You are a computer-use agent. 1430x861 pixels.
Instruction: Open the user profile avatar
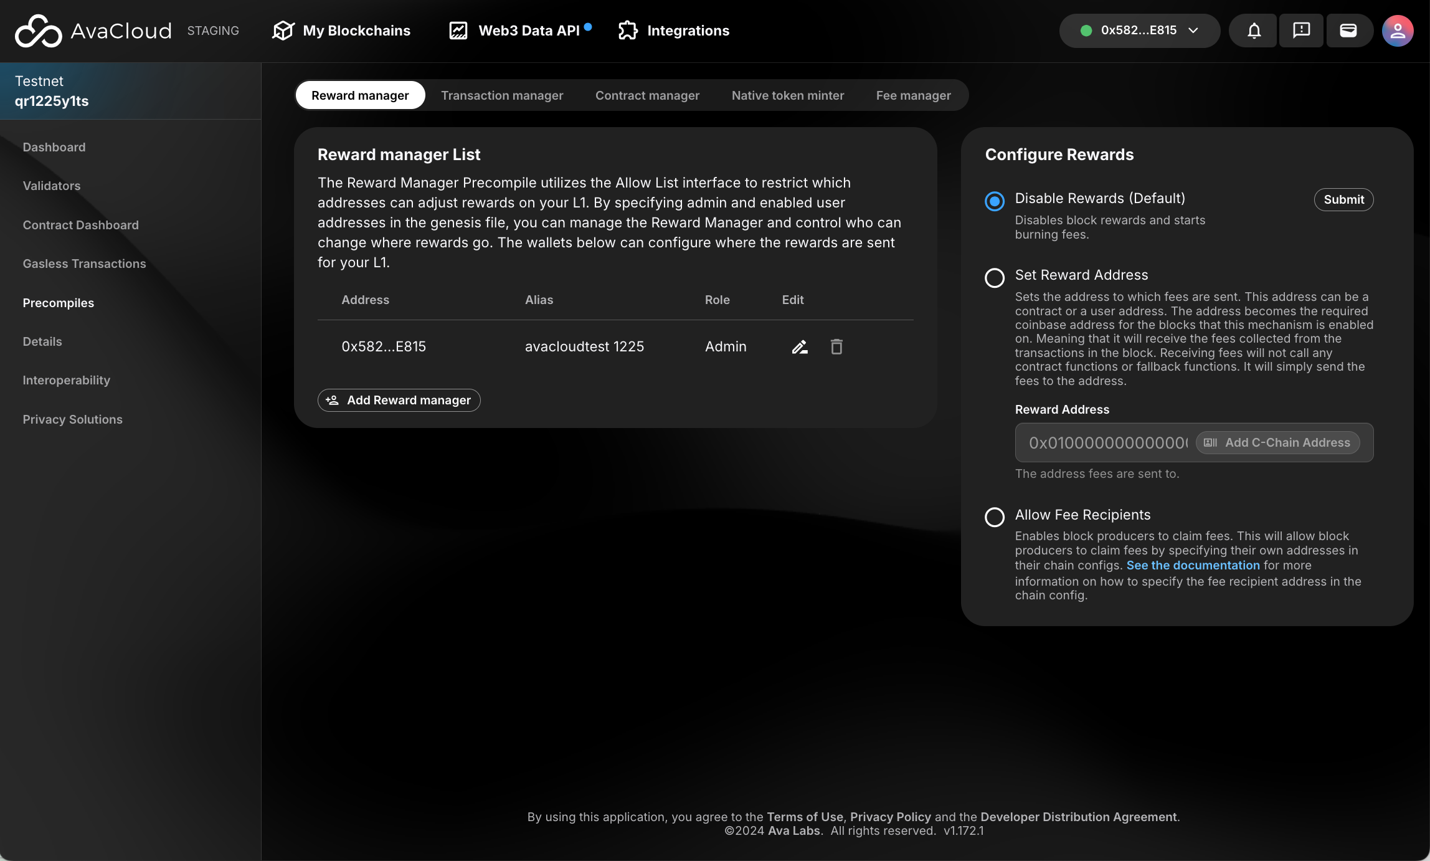click(1397, 31)
